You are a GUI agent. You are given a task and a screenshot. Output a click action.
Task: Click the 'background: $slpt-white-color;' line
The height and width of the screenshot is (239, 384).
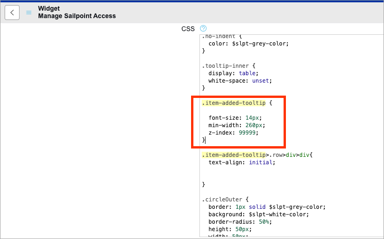pyautogui.click(x=258, y=214)
